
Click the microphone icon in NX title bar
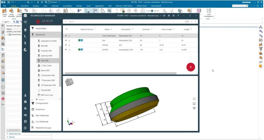tap(38, 2)
